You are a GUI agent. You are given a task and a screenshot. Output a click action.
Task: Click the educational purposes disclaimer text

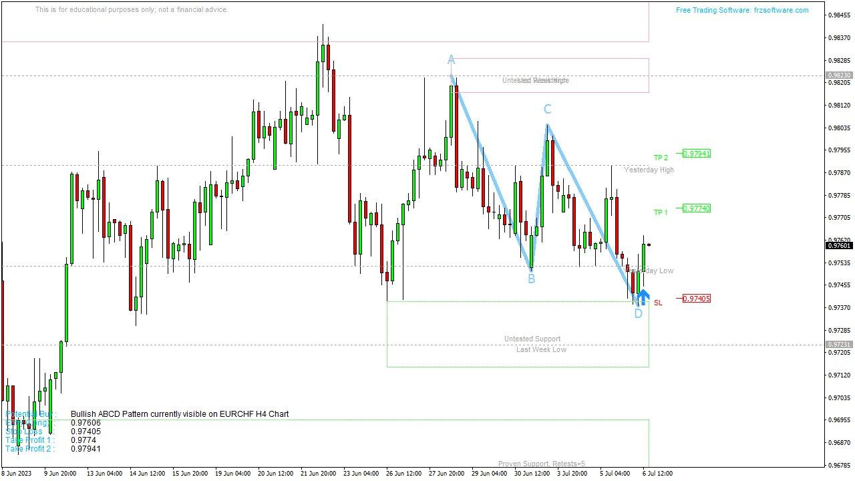click(x=132, y=10)
